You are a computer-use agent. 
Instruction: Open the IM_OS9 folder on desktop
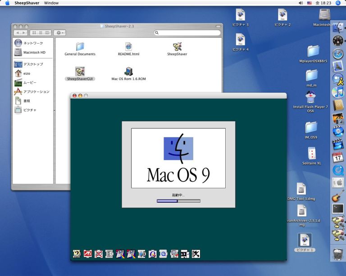pos(311,127)
